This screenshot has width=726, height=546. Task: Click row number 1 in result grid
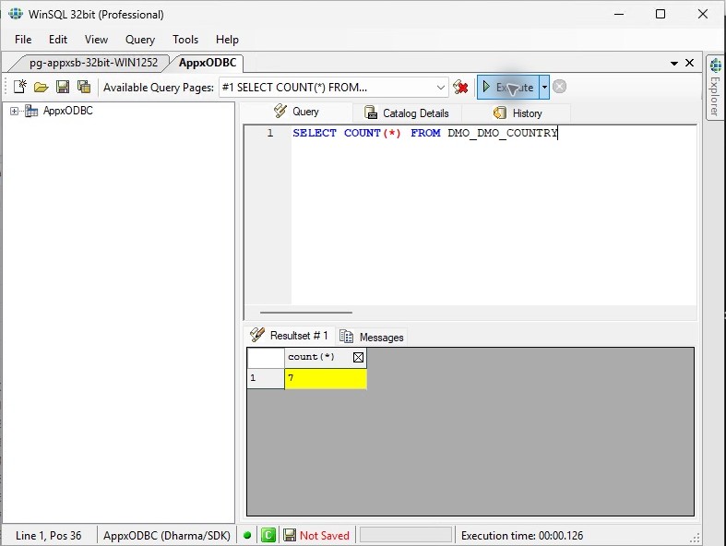266,378
